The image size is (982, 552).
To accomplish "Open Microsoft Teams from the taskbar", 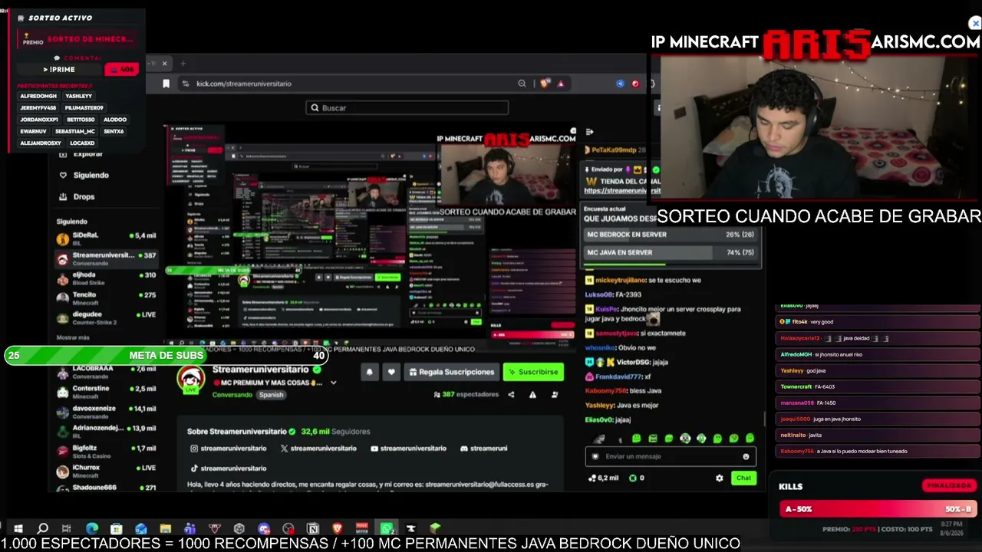I will pos(189,528).
